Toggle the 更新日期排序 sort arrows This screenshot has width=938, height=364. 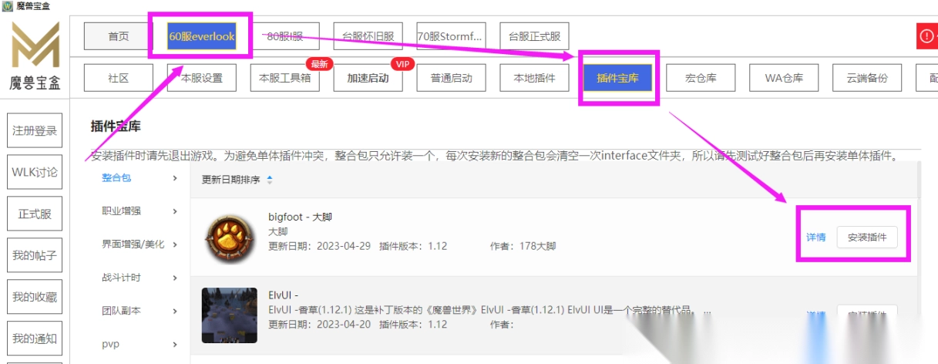tap(269, 180)
